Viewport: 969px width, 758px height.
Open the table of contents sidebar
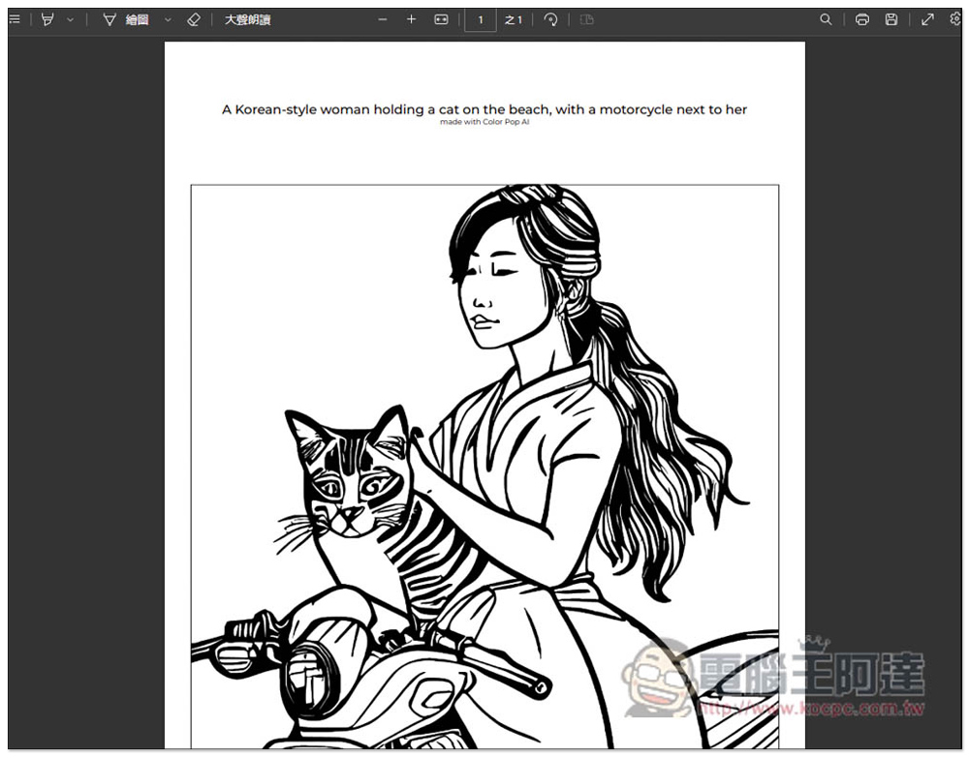tap(15, 19)
